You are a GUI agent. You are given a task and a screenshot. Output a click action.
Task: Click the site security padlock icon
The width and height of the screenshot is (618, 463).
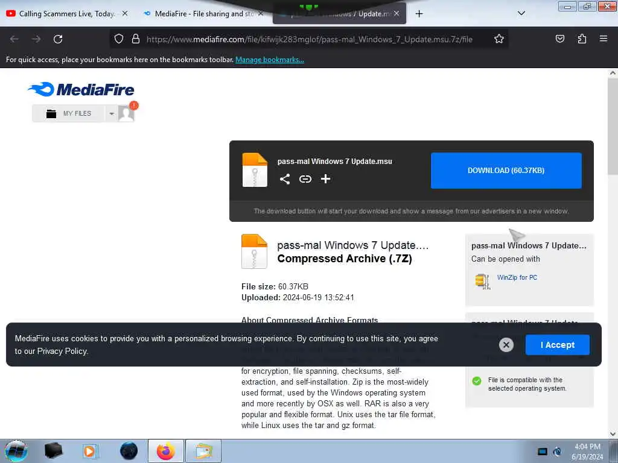[x=136, y=39]
